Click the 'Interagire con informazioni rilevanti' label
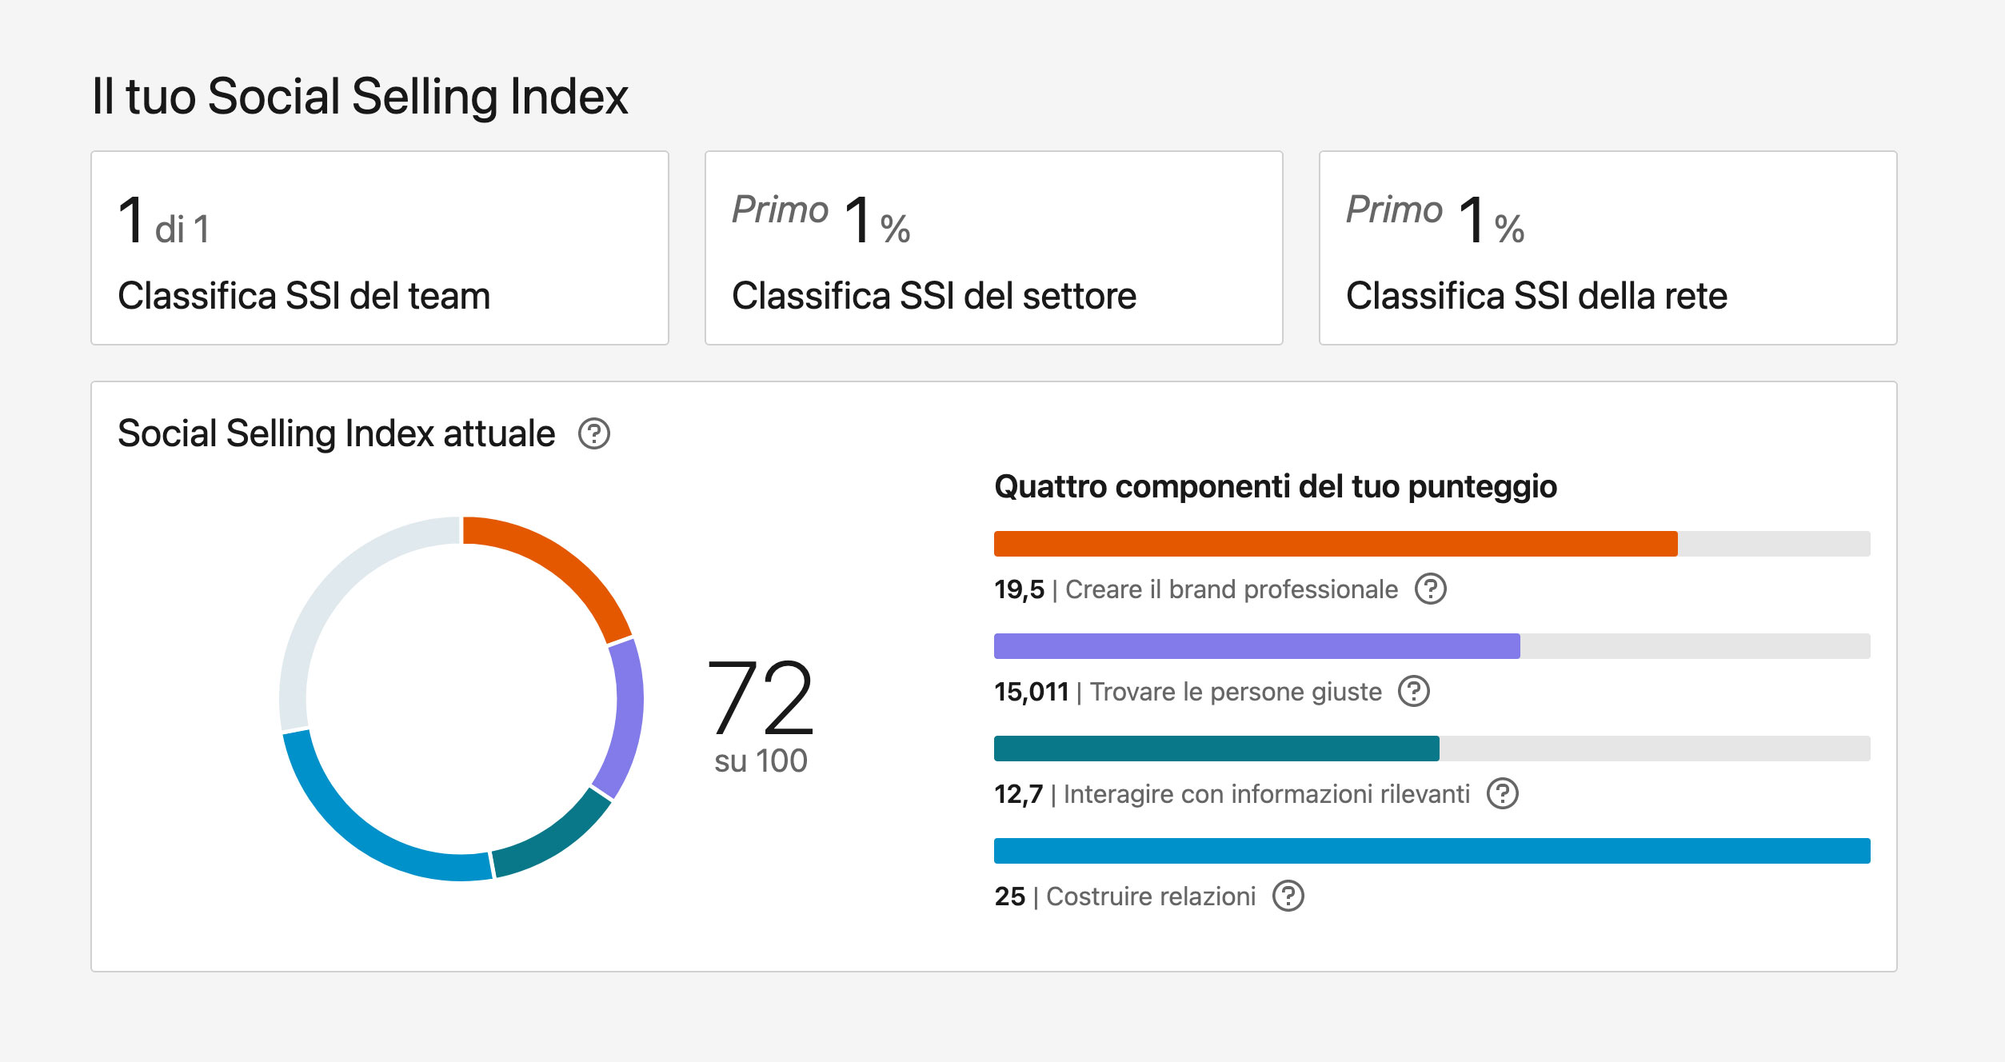This screenshot has height=1062, width=2005. click(x=1267, y=795)
